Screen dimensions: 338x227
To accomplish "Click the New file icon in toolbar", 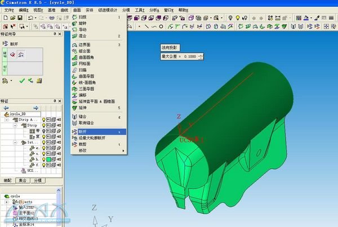I will pyautogui.click(x=5, y=18).
